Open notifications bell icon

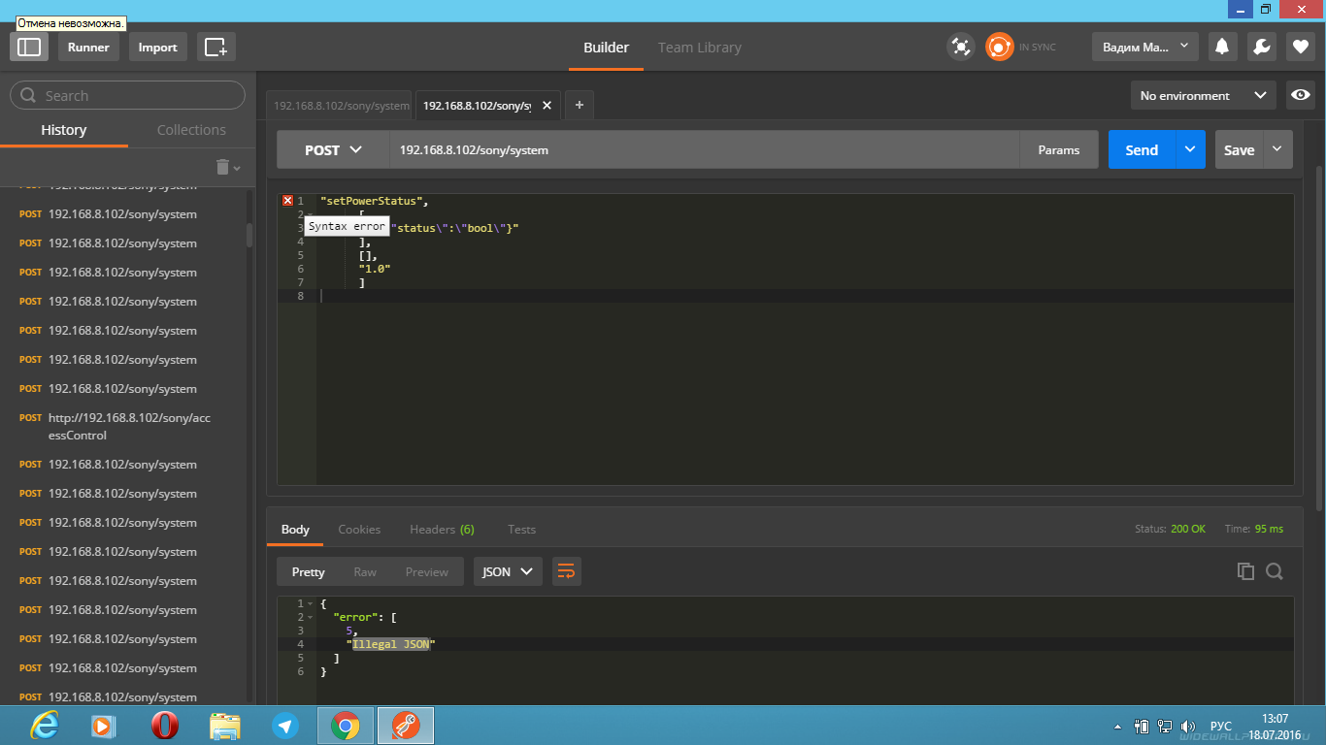(x=1222, y=47)
